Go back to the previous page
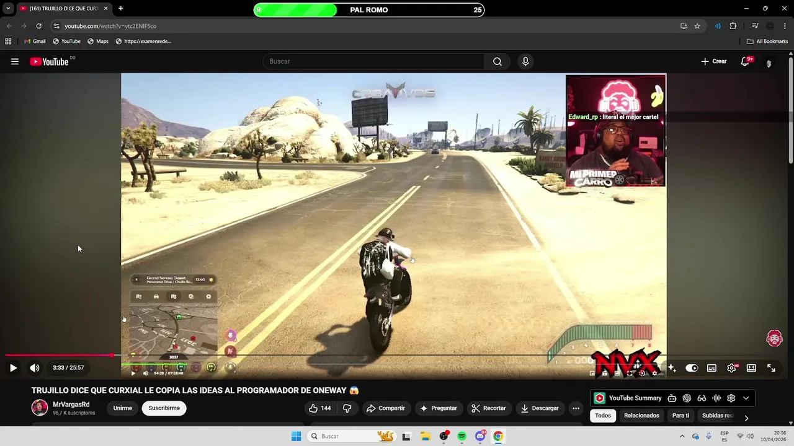Image resolution: width=794 pixels, height=446 pixels. (x=9, y=26)
